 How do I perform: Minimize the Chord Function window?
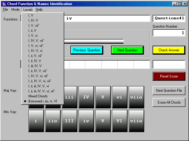point(174,4)
